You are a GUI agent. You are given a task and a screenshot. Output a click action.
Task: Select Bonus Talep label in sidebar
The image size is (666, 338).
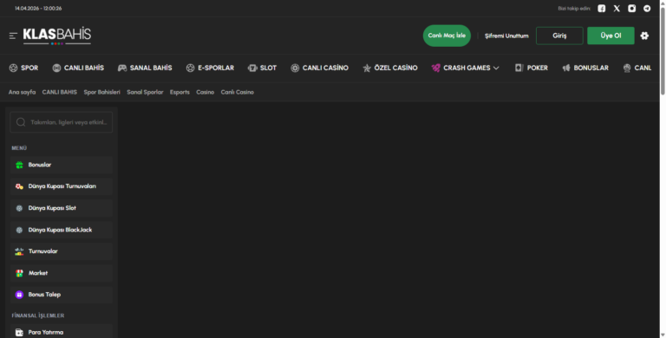click(x=44, y=295)
